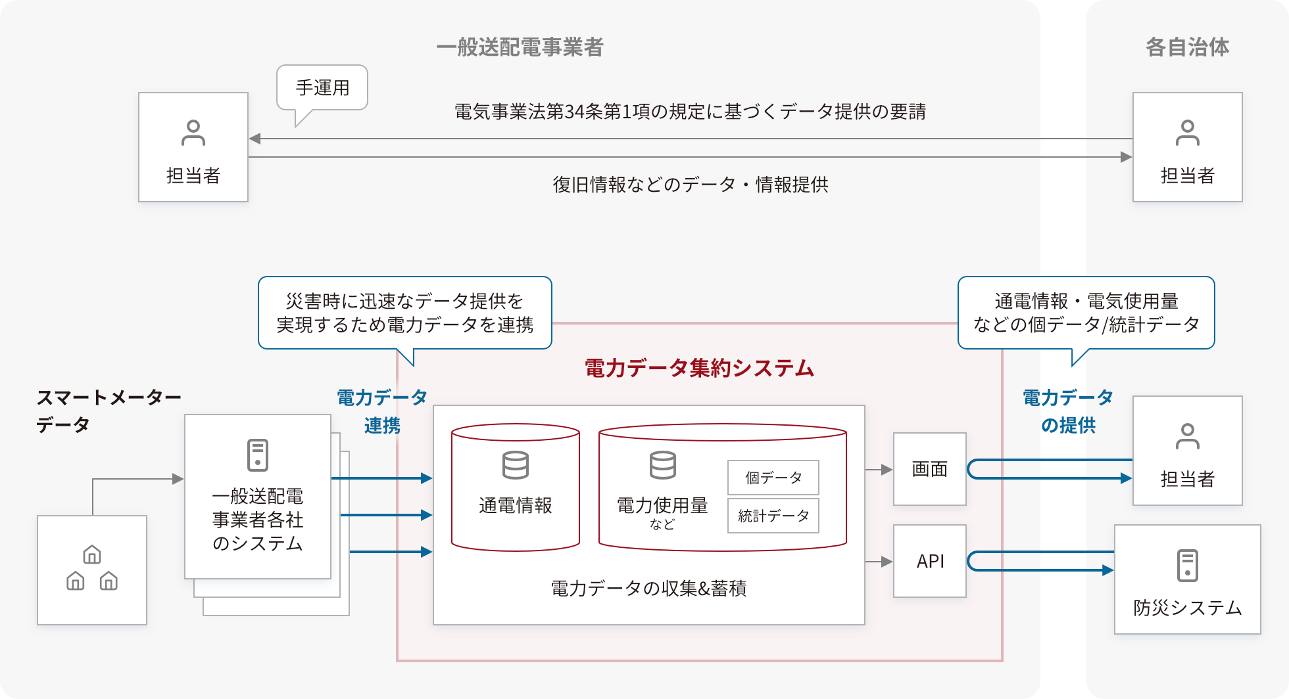Expand the 災害時に迅速なデータ提供 callout bubble
1289x699 pixels.
click(404, 313)
